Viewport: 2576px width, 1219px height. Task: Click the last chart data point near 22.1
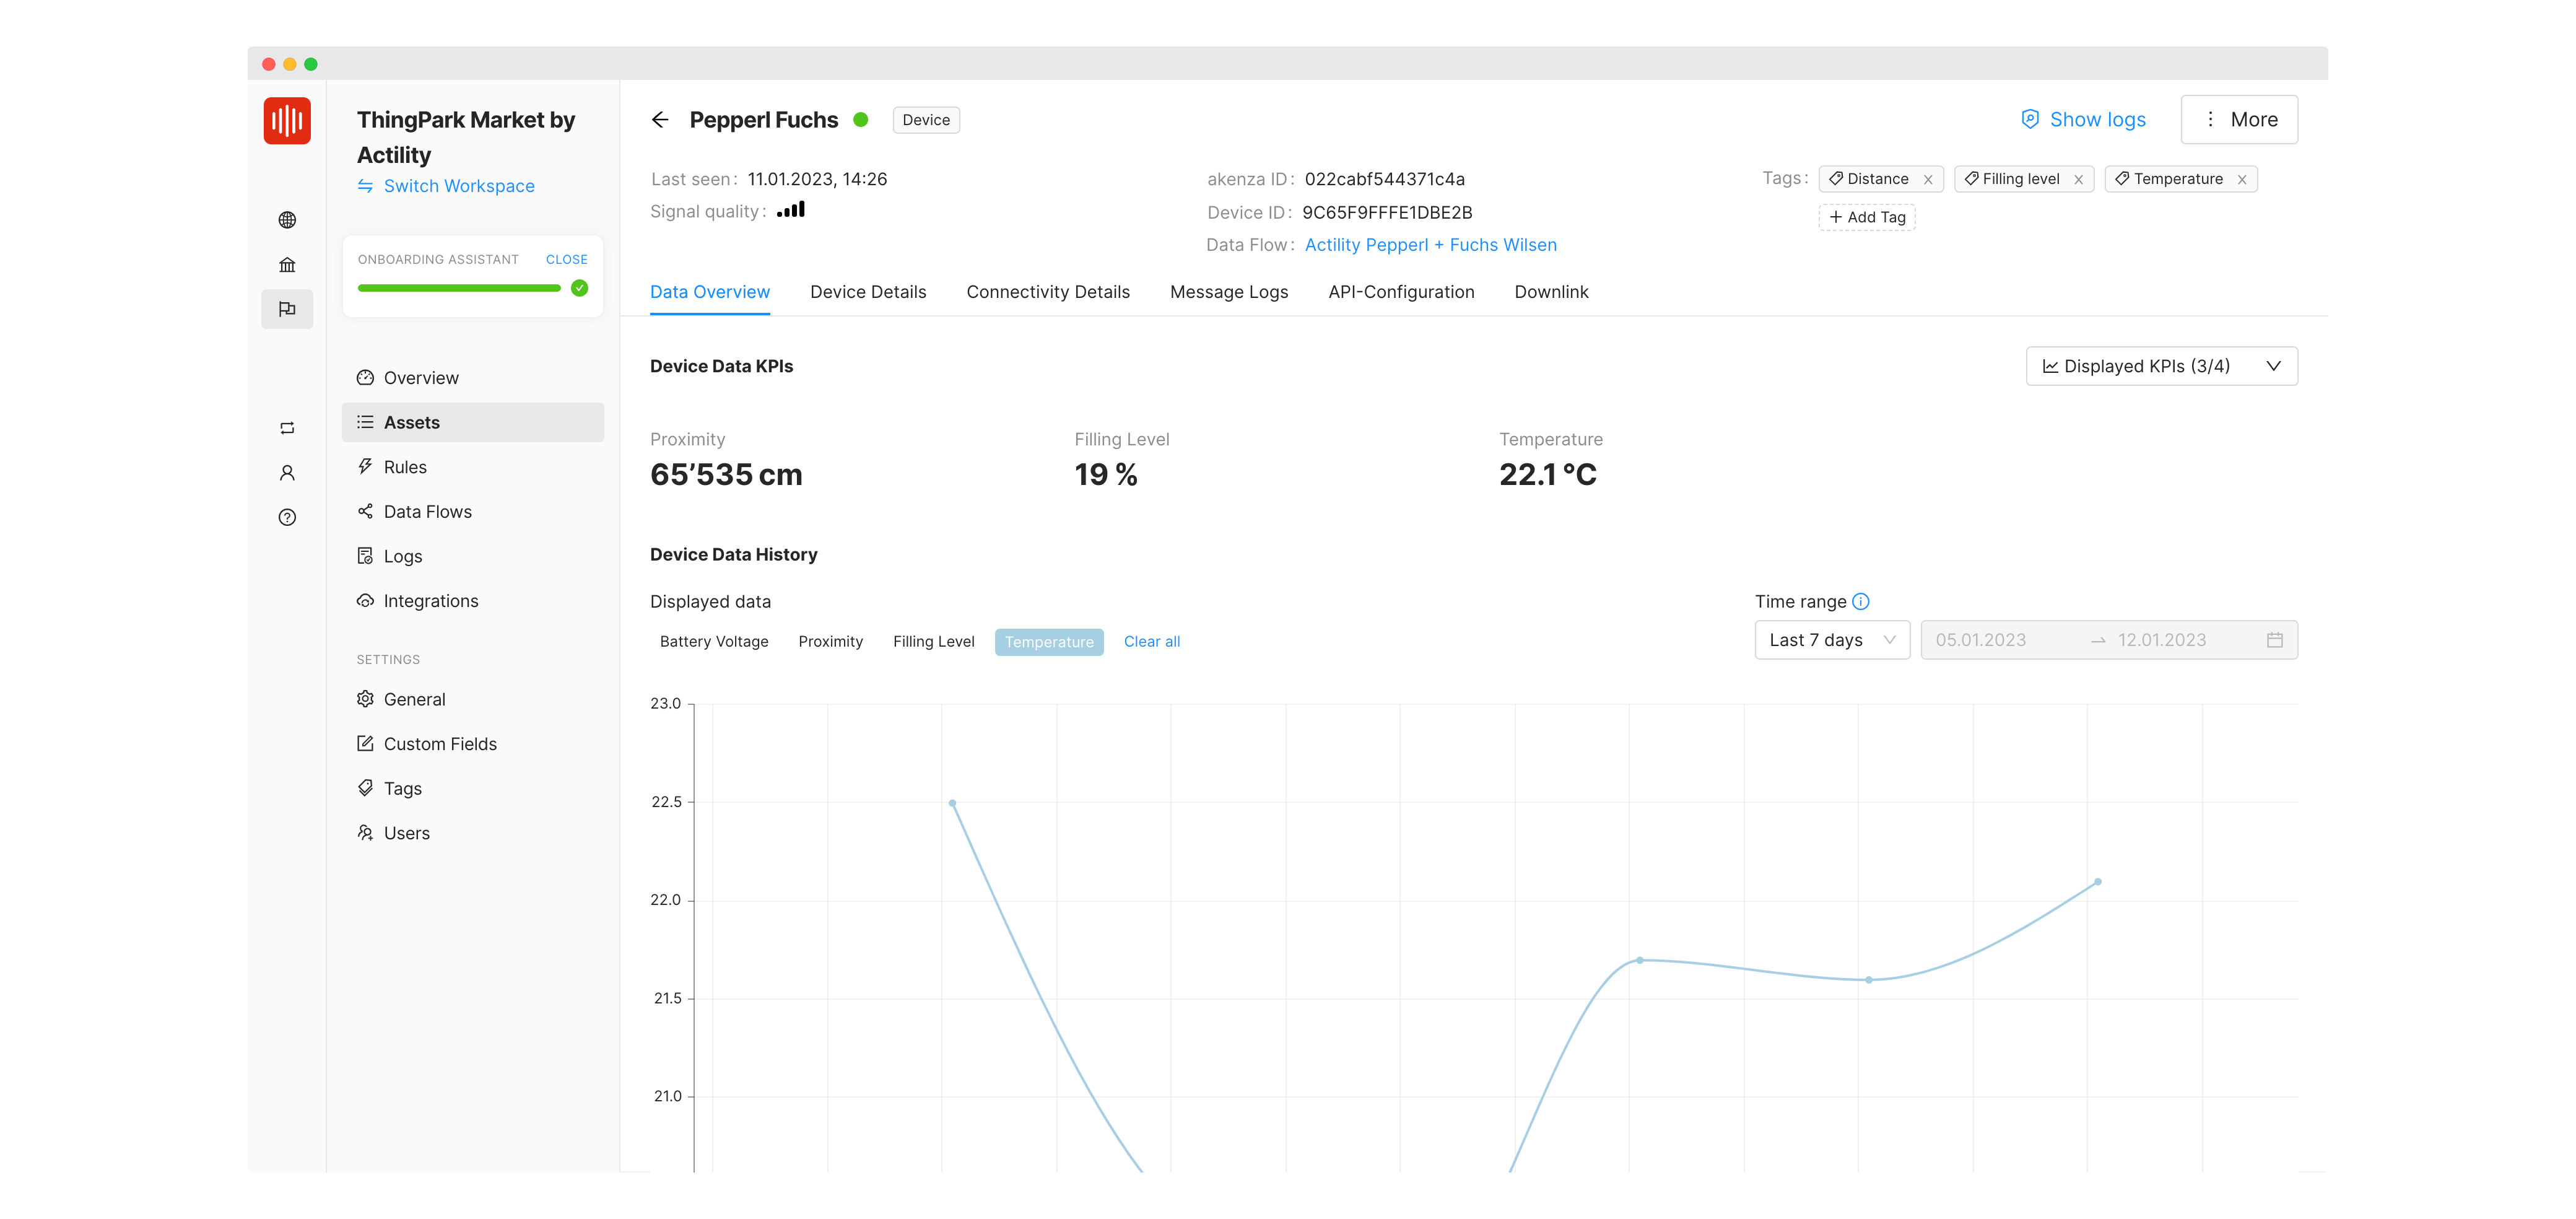[x=2097, y=882]
